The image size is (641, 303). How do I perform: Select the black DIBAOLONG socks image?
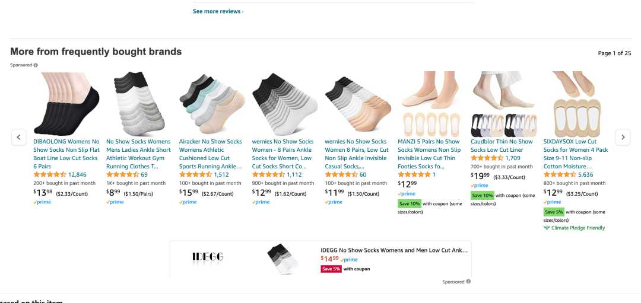point(66,104)
